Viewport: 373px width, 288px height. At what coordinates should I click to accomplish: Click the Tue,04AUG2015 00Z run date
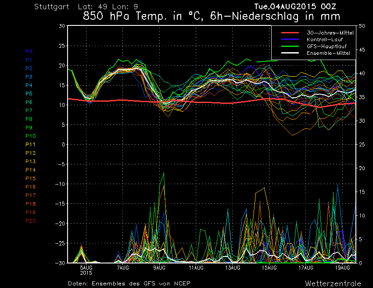point(295,7)
